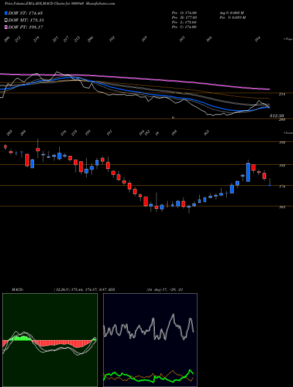Select the 'DOW MT: 178.15' legend label

(26, 20)
